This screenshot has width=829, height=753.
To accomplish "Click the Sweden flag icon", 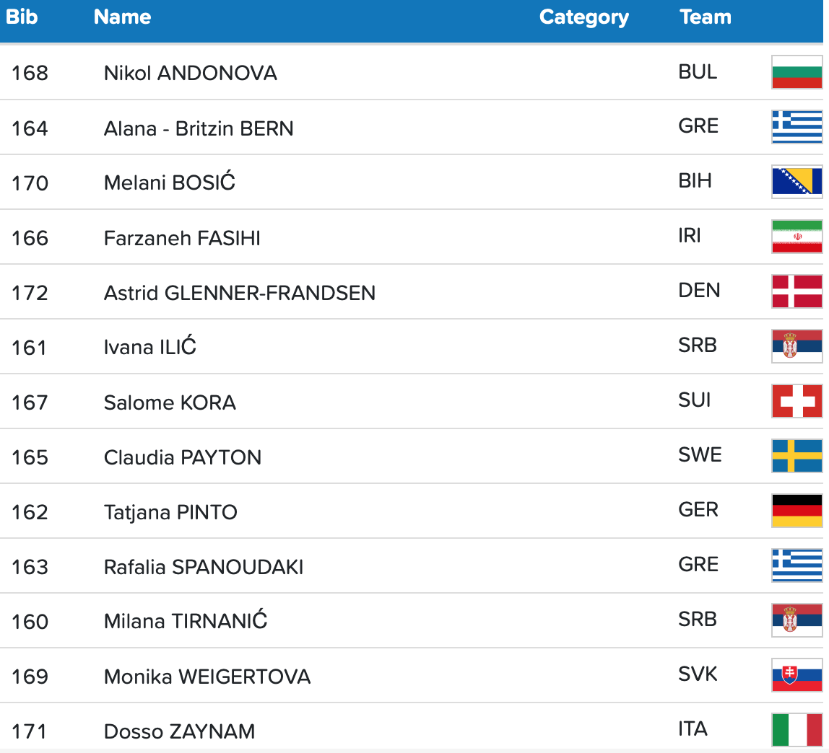I will tap(797, 456).
